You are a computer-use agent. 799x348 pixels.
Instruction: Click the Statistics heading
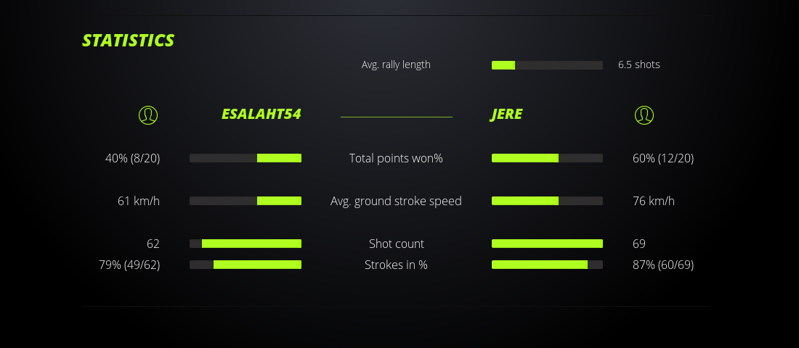click(129, 41)
